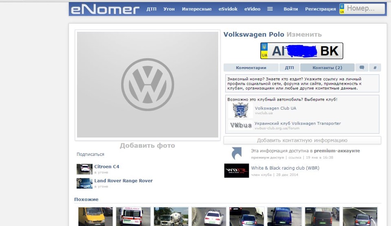Open the concrete mixer truck similar photo
Image resolution: width=391 pixels, height=226 pixels.
point(171,217)
